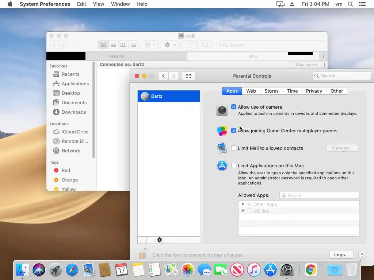
Task: Select the Dartz user account
Action: click(x=169, y=96)
